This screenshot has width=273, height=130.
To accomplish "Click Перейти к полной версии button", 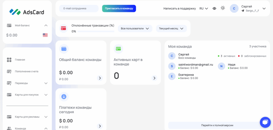I will (217, 125).
